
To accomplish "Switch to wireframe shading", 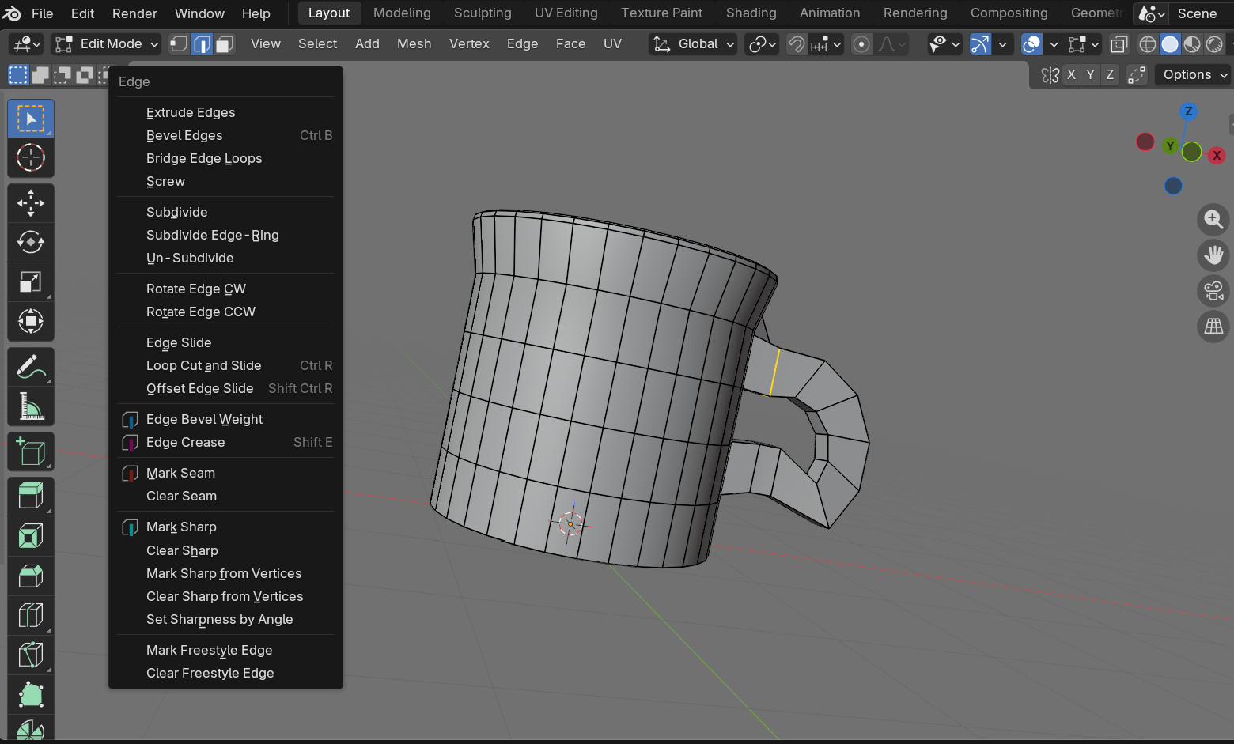I will [1147, 44].
